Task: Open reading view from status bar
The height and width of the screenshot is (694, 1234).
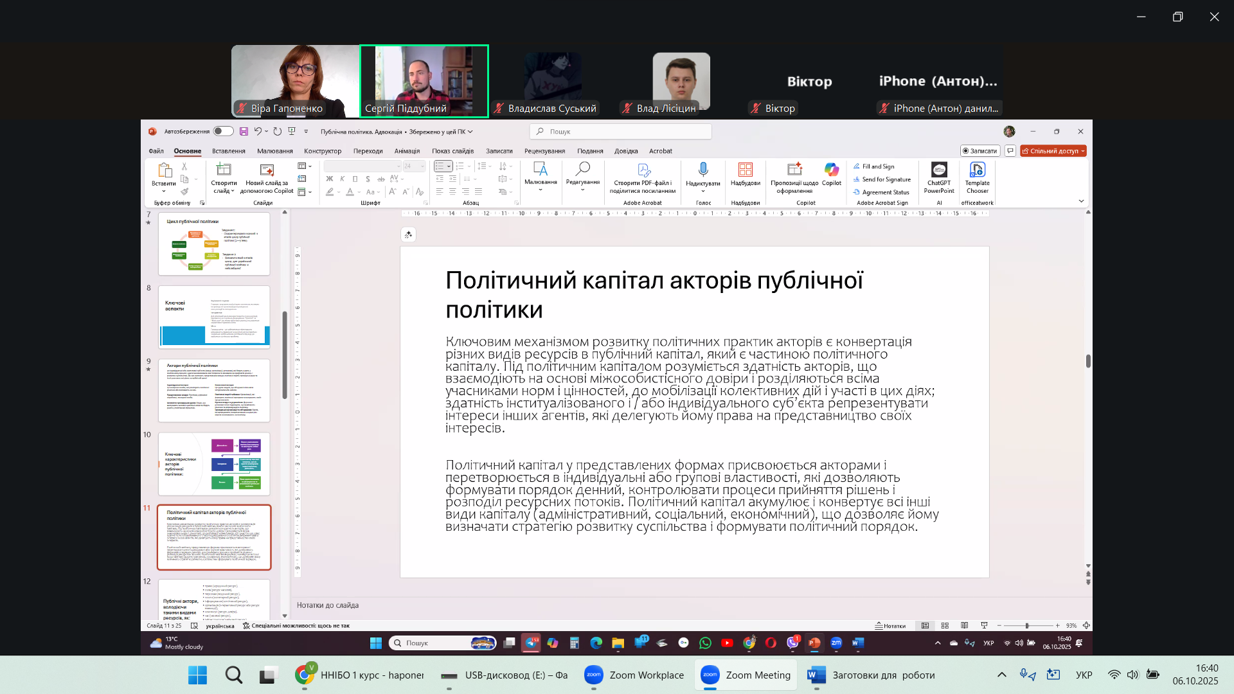Action: point(964,626)
